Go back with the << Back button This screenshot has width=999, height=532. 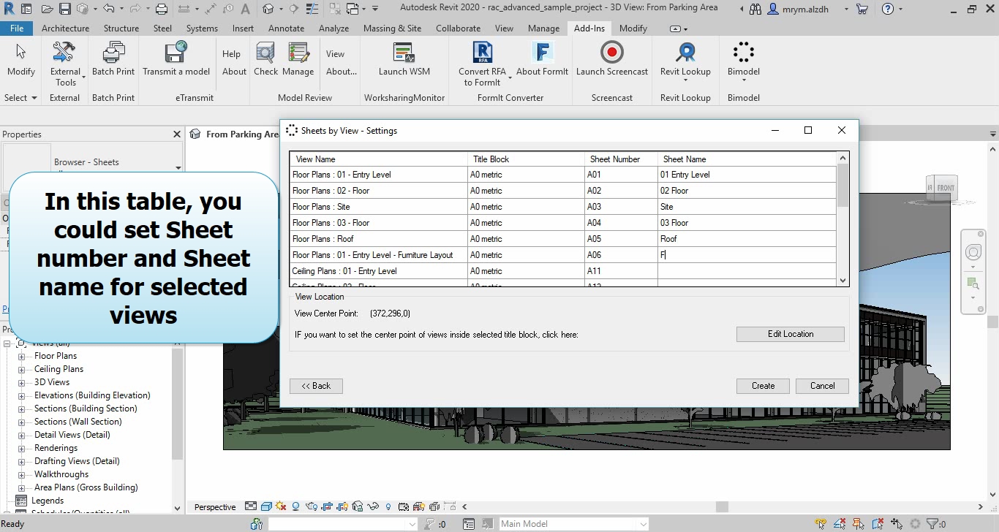pyautogui.click(x=316, y=386)
